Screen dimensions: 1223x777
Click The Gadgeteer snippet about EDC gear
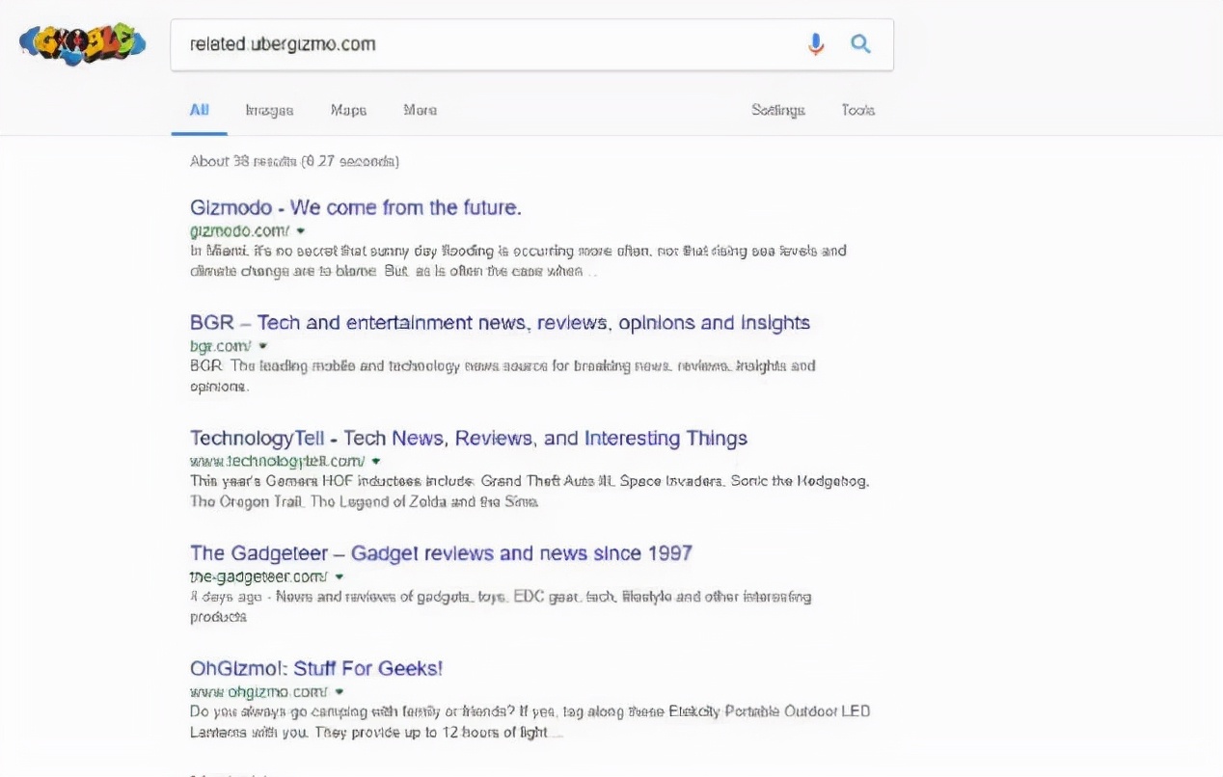(501, 606)
